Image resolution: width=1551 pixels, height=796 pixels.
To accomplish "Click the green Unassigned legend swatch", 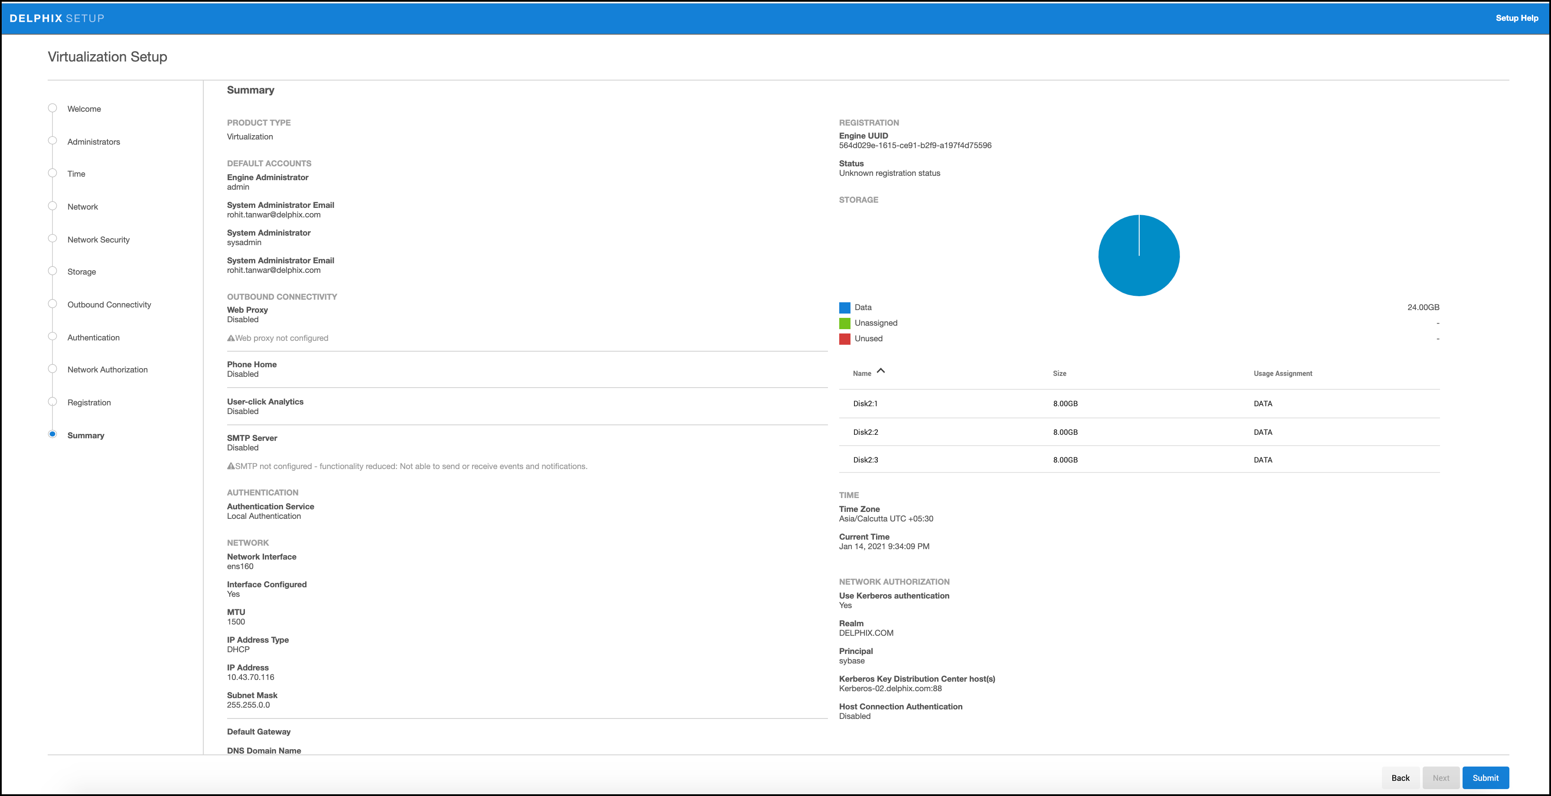I will coord(845,323).
